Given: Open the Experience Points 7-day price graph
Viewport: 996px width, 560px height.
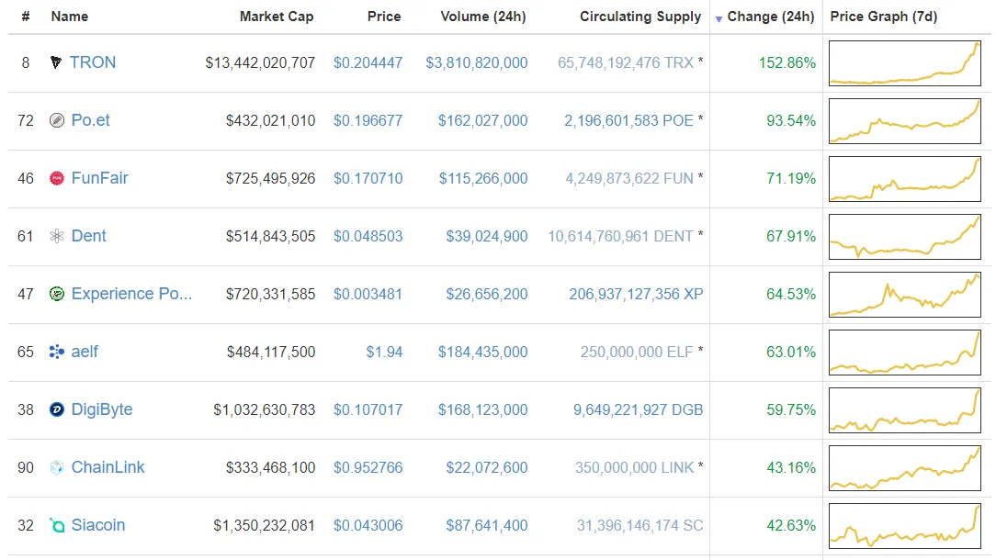Looking at the screenshot, I should click(904, 294).
